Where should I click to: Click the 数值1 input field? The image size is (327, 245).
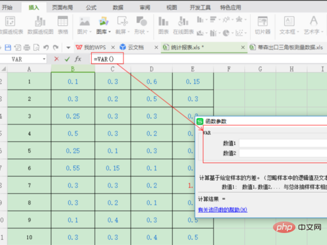click(x=283, y=143)
